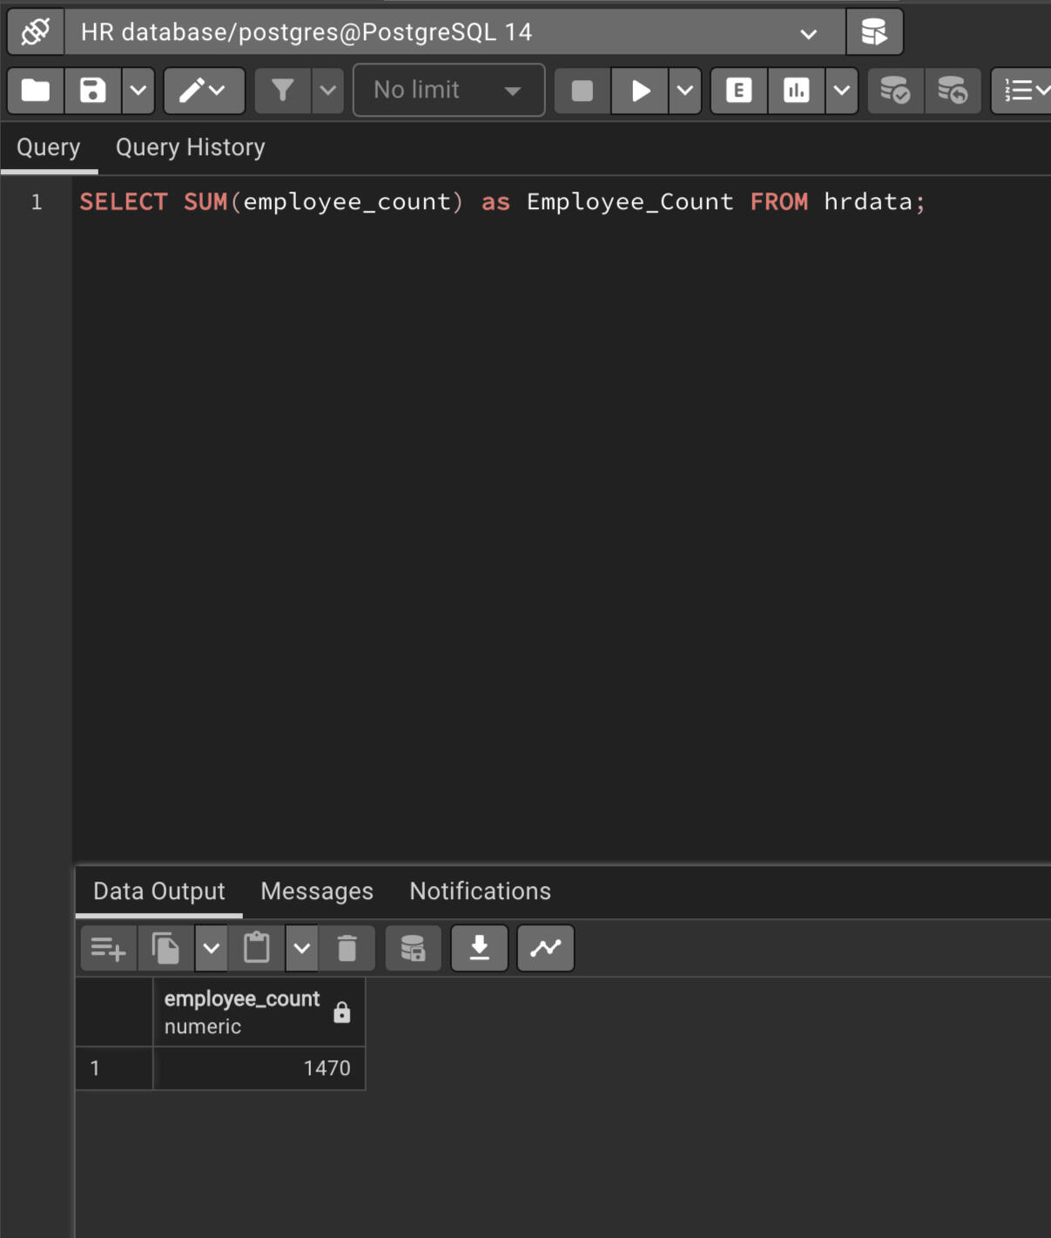Image resolution: width=1051 pixels, height=1238 pixels.
Task: Switch to Query History tab
Action: pyautogui.click(x=190, y=148)
